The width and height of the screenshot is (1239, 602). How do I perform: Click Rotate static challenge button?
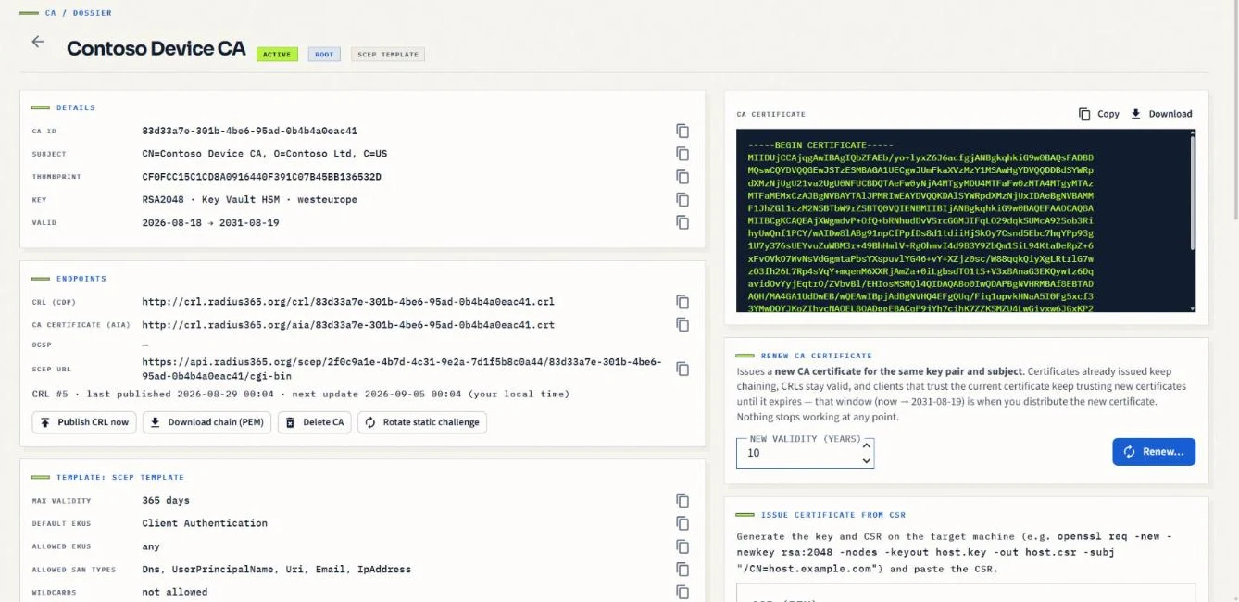point(422,422)
